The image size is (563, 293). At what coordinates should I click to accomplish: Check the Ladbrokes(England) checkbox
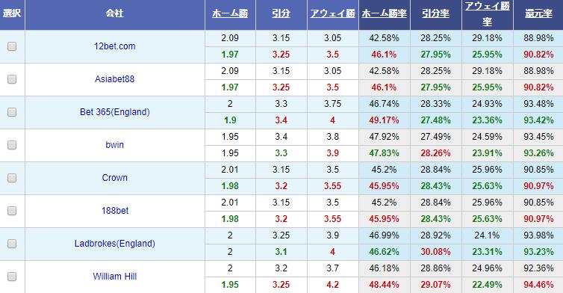coord(12,244)
